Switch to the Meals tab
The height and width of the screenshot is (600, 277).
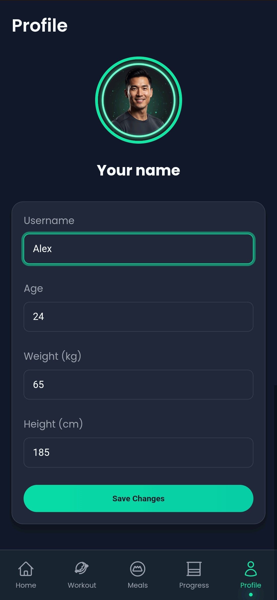coord(138,576)
